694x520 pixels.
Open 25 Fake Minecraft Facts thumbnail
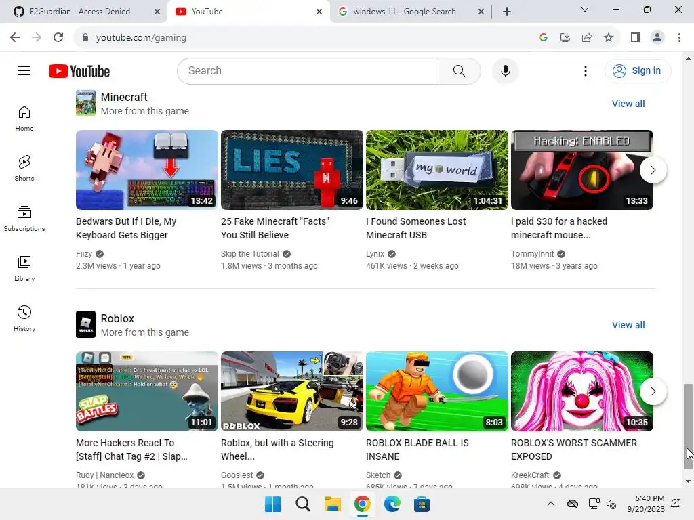coord(292,170)
